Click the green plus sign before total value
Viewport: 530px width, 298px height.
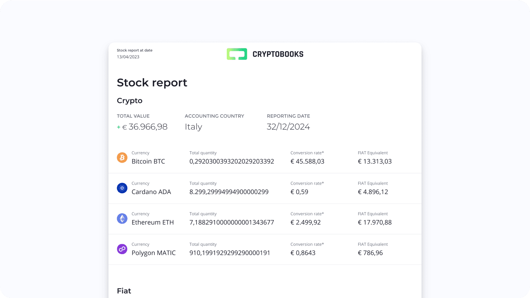[118, 127]
